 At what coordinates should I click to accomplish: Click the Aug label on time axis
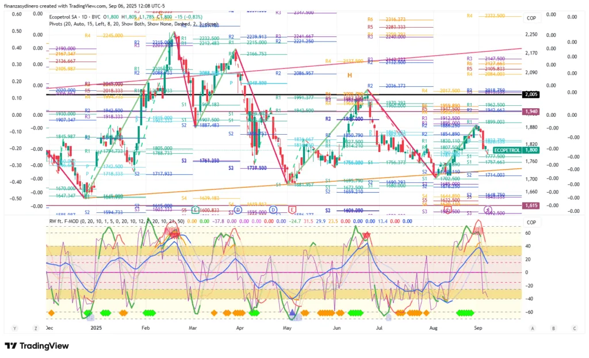pos(434,328)
